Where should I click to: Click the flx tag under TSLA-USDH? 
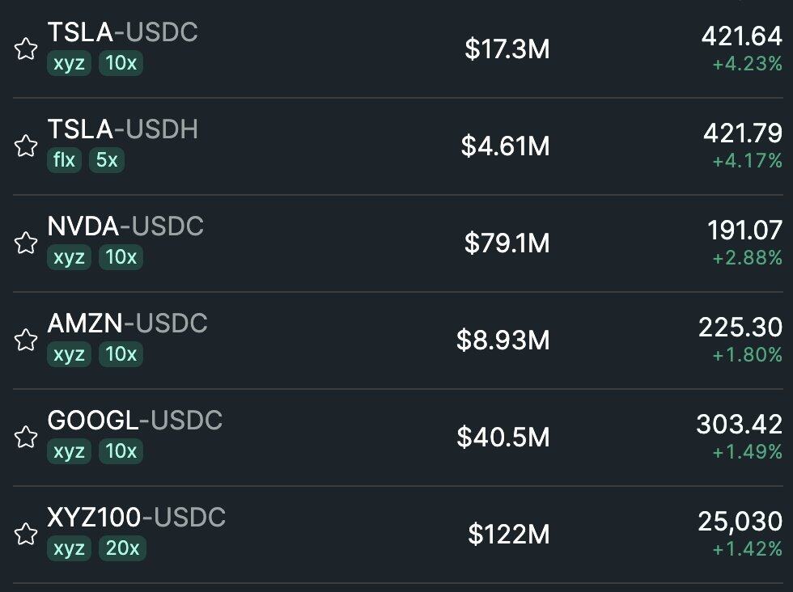pos(64,160)
